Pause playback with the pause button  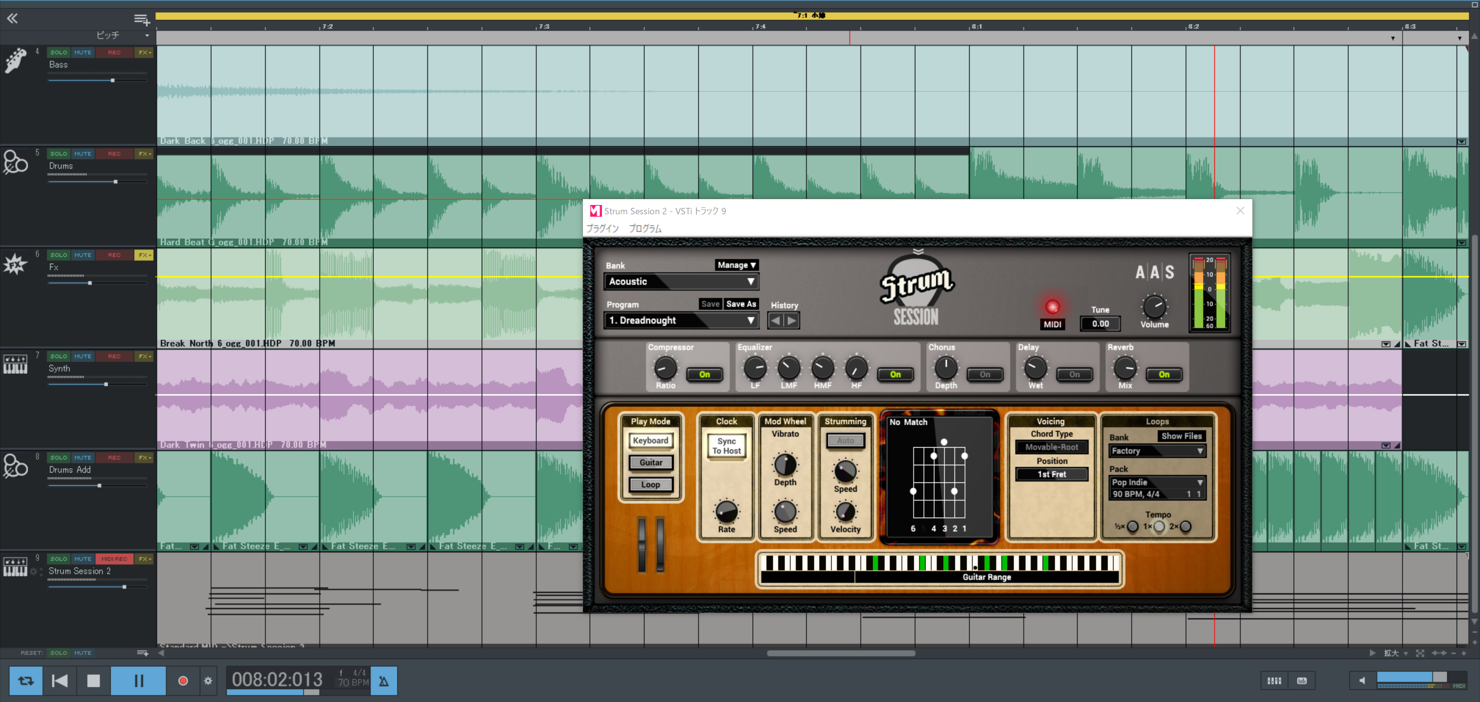tap(139, 681)
